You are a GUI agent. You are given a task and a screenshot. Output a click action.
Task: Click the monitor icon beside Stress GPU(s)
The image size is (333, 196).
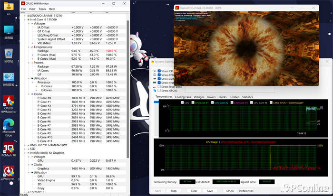(155, 91)
